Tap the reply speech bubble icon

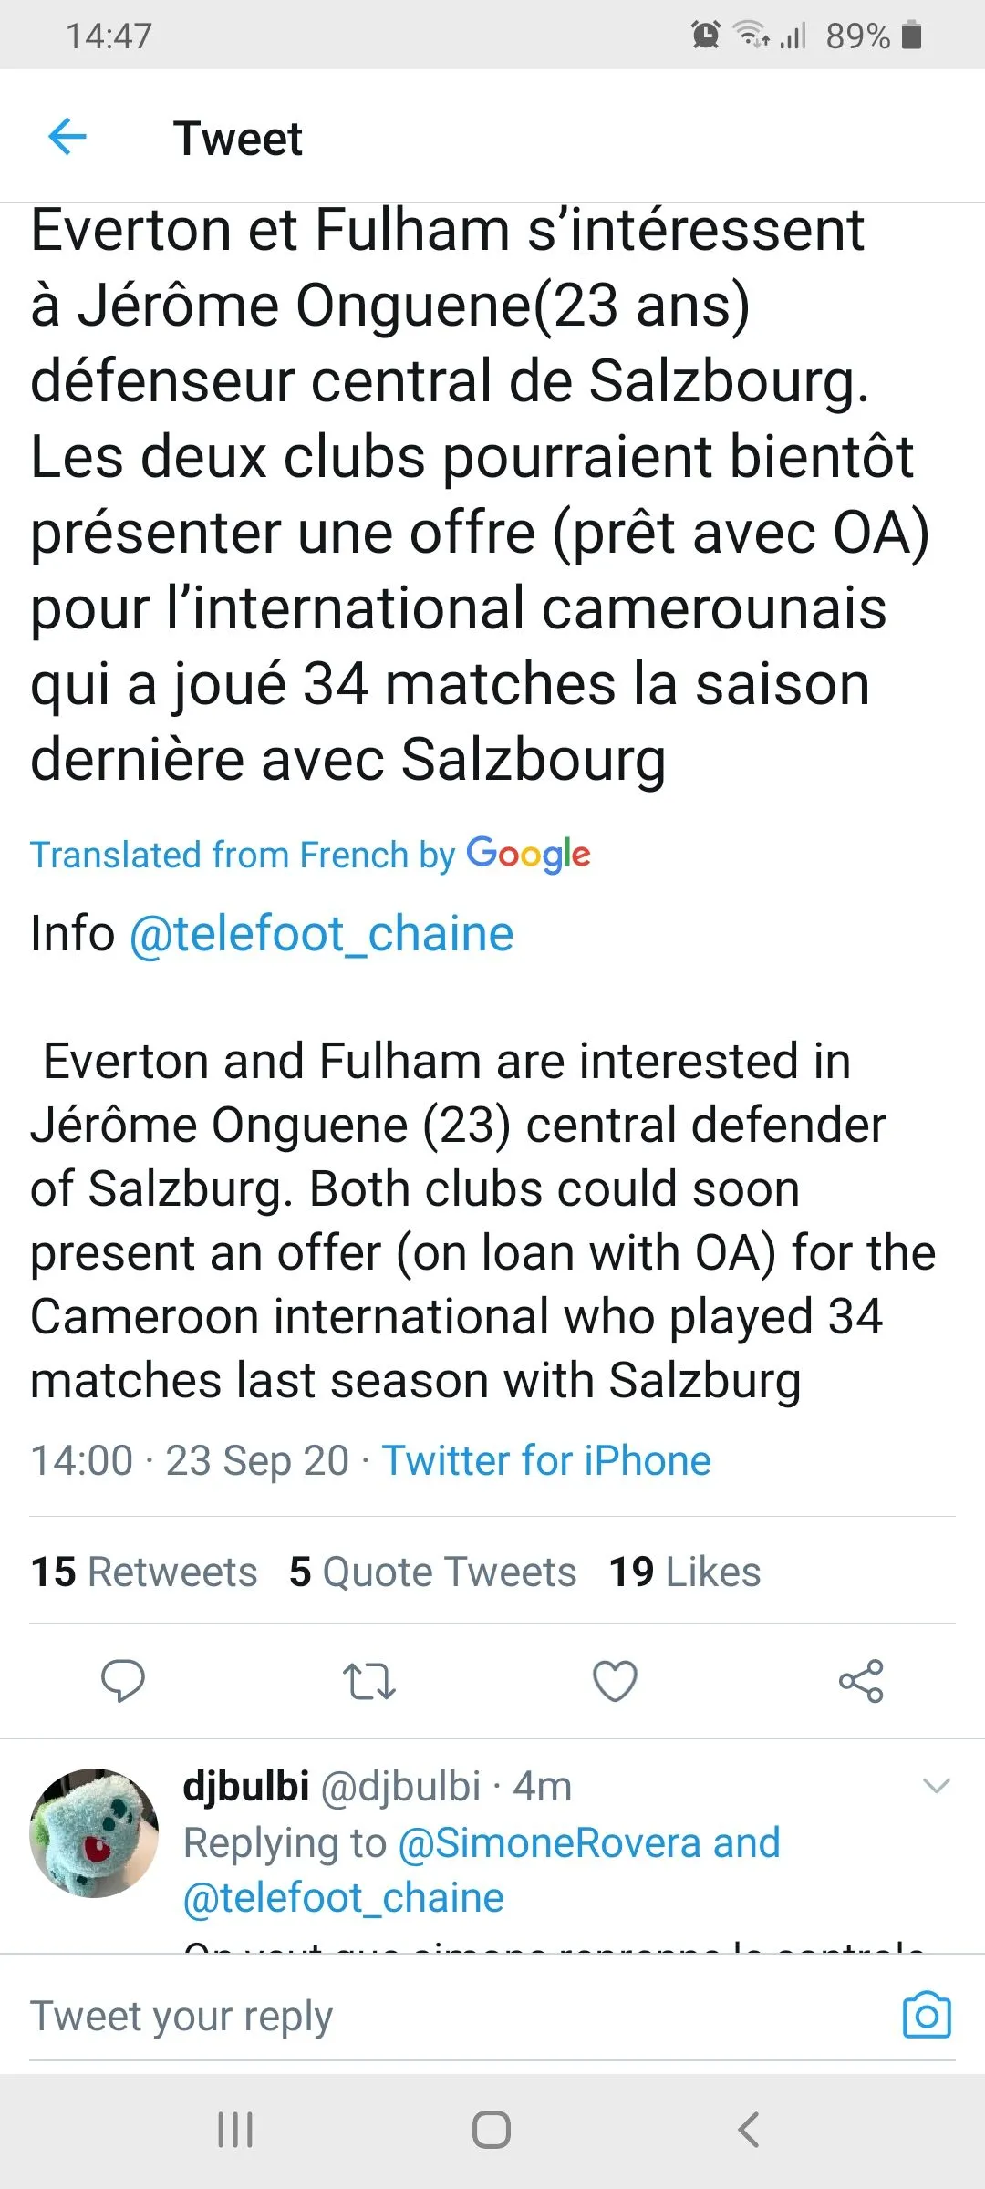(x=122, y=1681)
